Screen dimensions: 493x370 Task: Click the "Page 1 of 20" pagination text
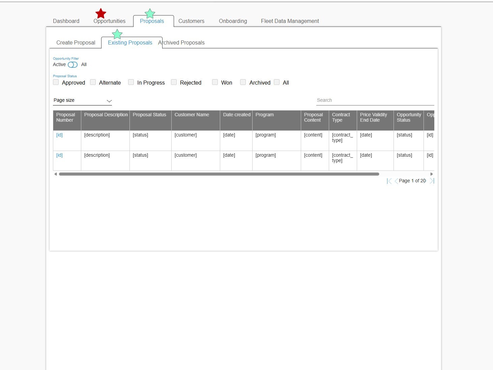[412, 181]
